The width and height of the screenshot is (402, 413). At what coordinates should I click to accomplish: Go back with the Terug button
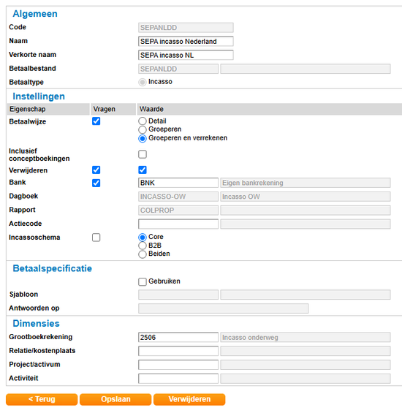click(x=42, y=399)
